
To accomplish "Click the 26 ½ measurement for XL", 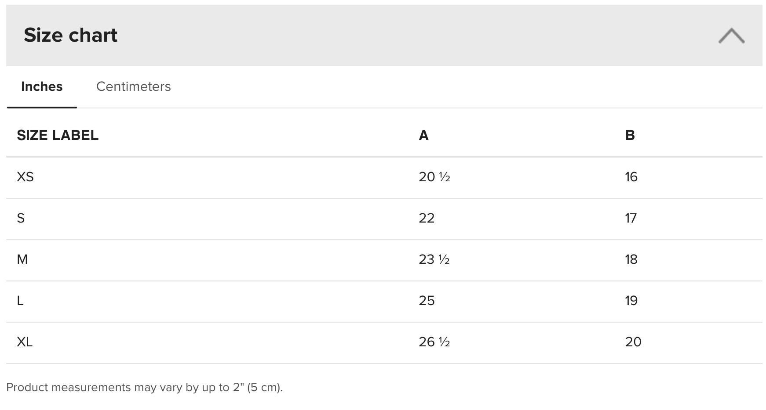I will (434, 342).
